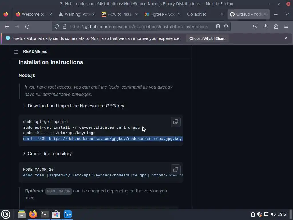The height and width of the screenshot is (220, 293).
Task: Toggle reader view icon in address bar
Action: (218, 27)
